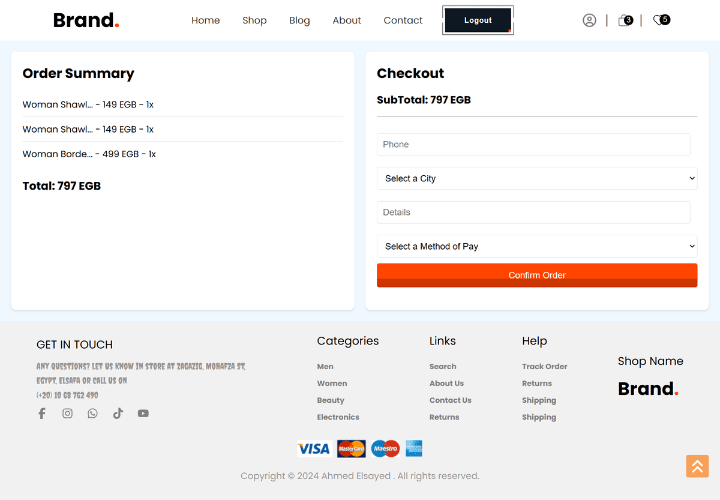
Task: Open the About Us footer link
Action: click(x=446, y=383)
